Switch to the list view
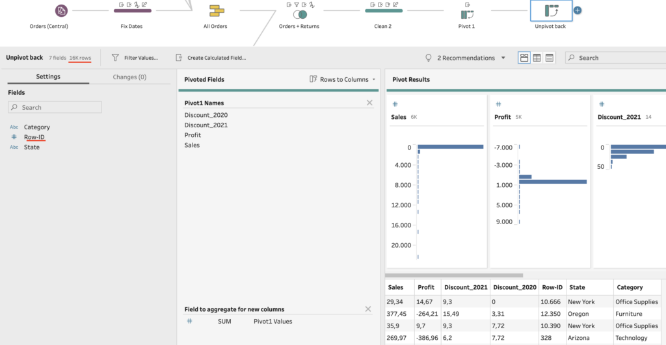Viewport: 666px width, 345px height. pos(550,58)
